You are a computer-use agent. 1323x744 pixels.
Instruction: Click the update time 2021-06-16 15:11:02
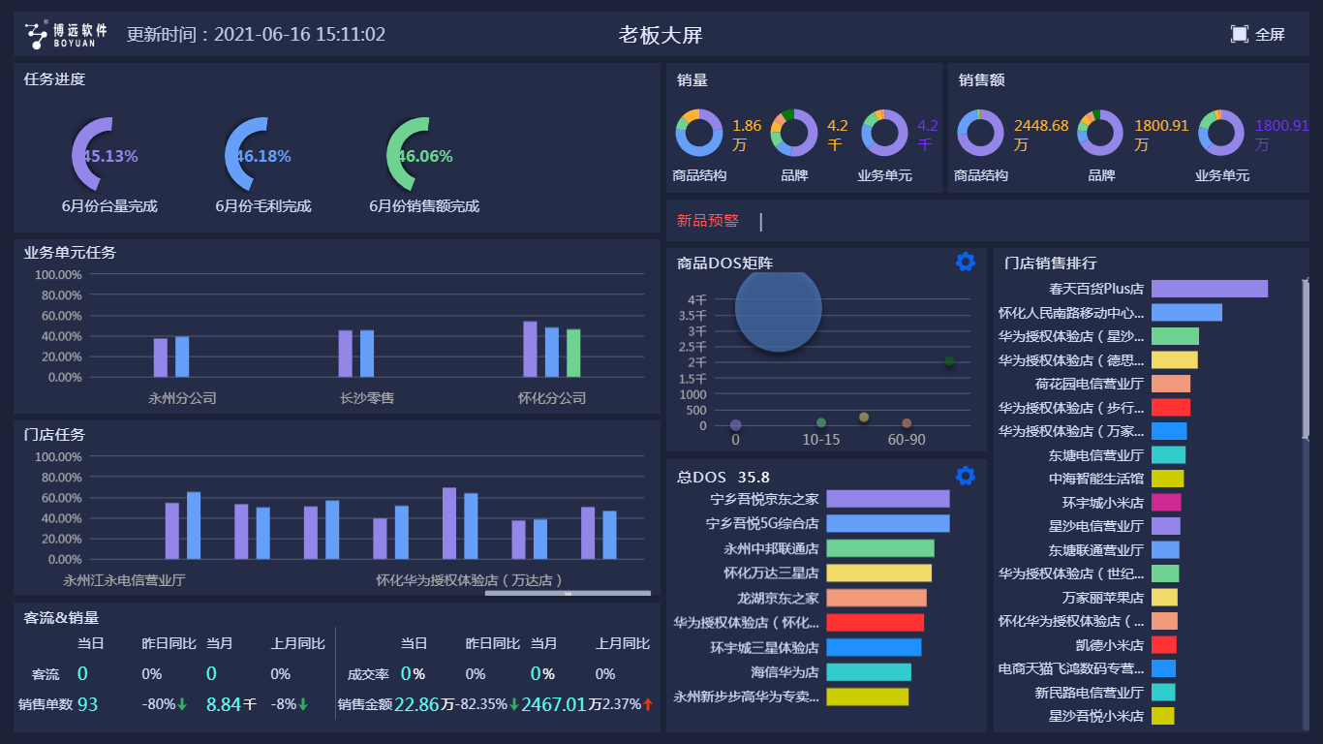pos(299,35)
